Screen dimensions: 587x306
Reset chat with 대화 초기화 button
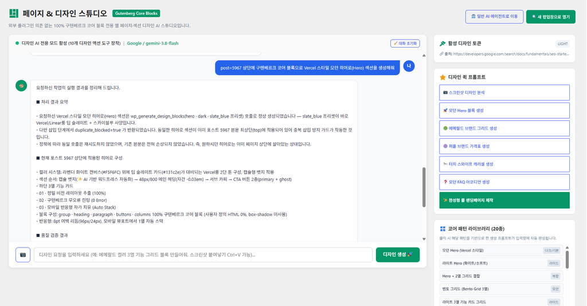click(405, 44)
